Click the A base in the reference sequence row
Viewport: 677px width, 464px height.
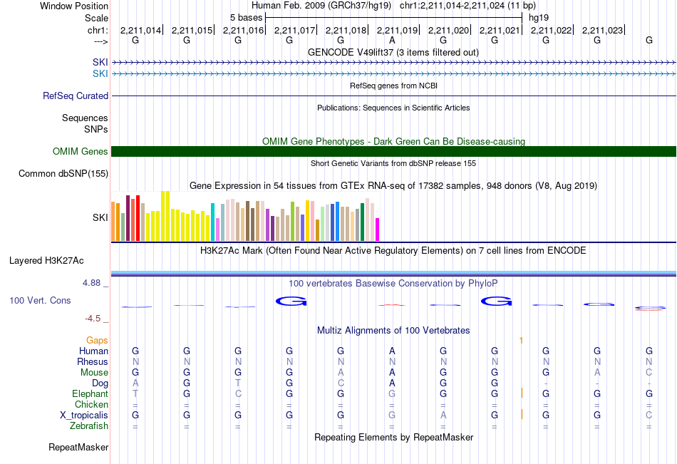click(x=392, y=40)
